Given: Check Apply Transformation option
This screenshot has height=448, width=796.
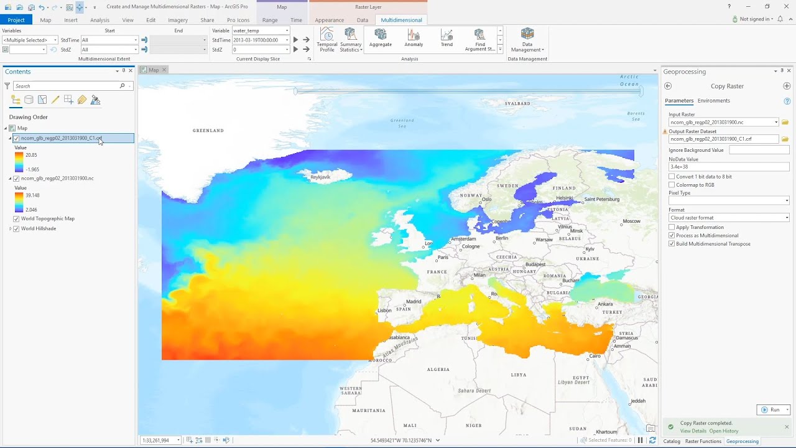Looking at the screenshot, I should 672,227.
